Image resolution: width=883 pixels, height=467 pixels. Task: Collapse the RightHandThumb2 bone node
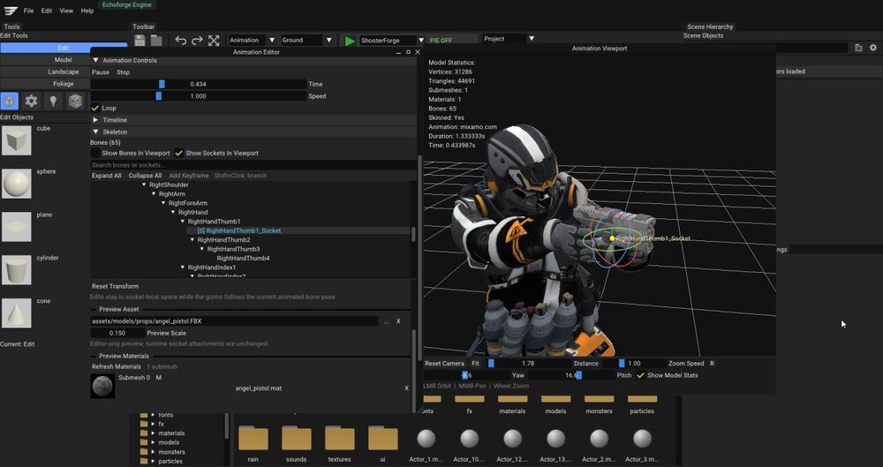tap(192, 240)
